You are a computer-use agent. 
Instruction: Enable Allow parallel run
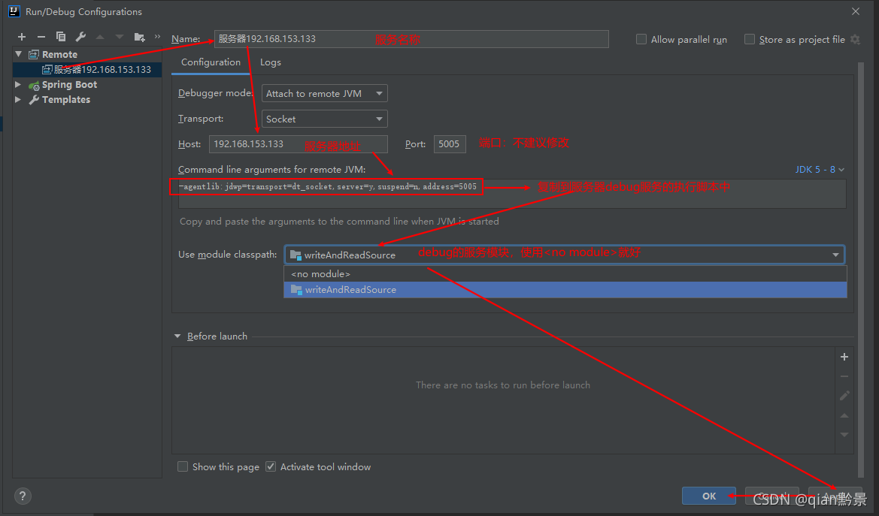(x=641, y=39)
